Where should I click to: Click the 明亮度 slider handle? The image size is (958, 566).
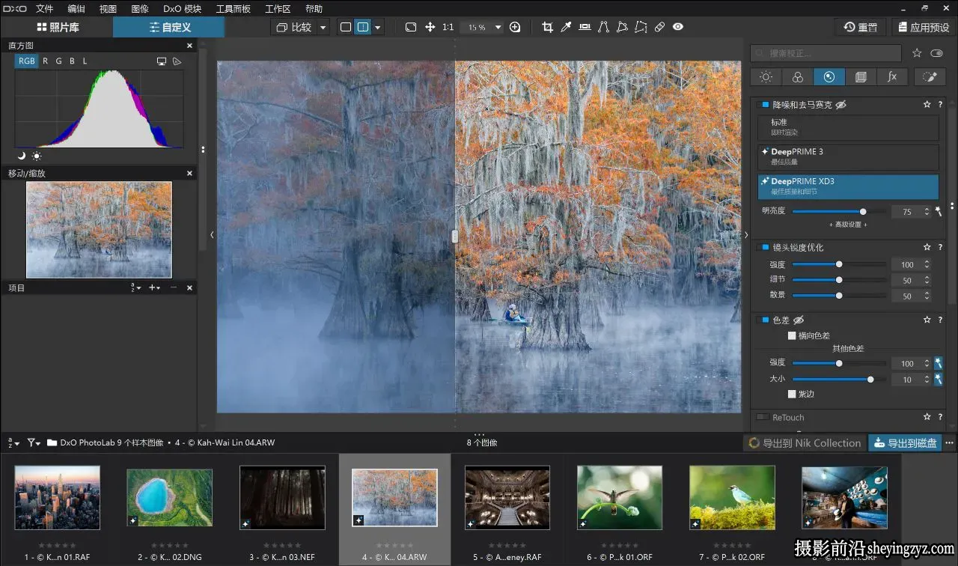863,212
